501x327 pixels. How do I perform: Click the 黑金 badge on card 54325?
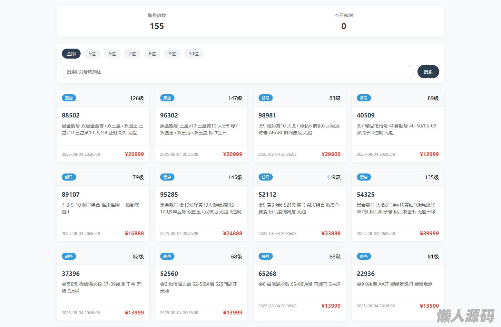(x=364, y=177)
